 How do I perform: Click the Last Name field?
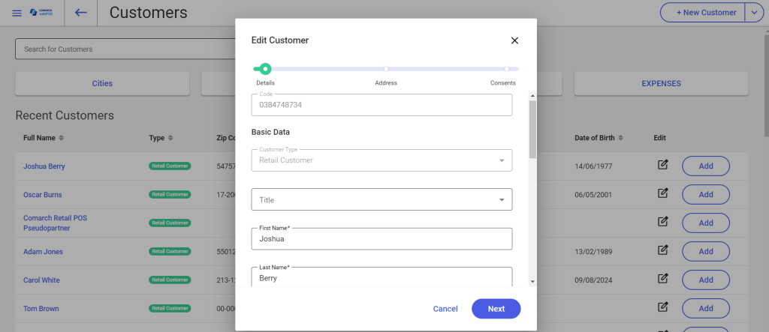click(x=381, y=277)
